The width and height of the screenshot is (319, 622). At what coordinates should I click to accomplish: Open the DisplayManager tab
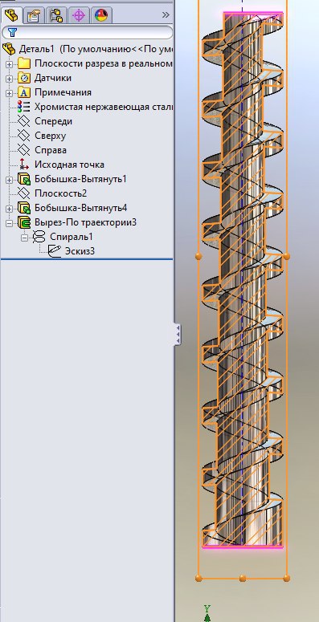point(102,16)
